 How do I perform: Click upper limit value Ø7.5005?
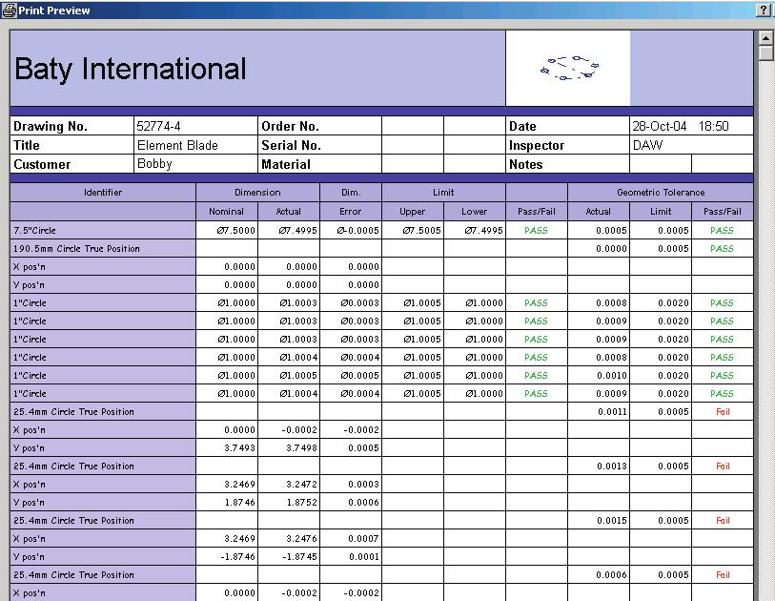pos(421,231)
